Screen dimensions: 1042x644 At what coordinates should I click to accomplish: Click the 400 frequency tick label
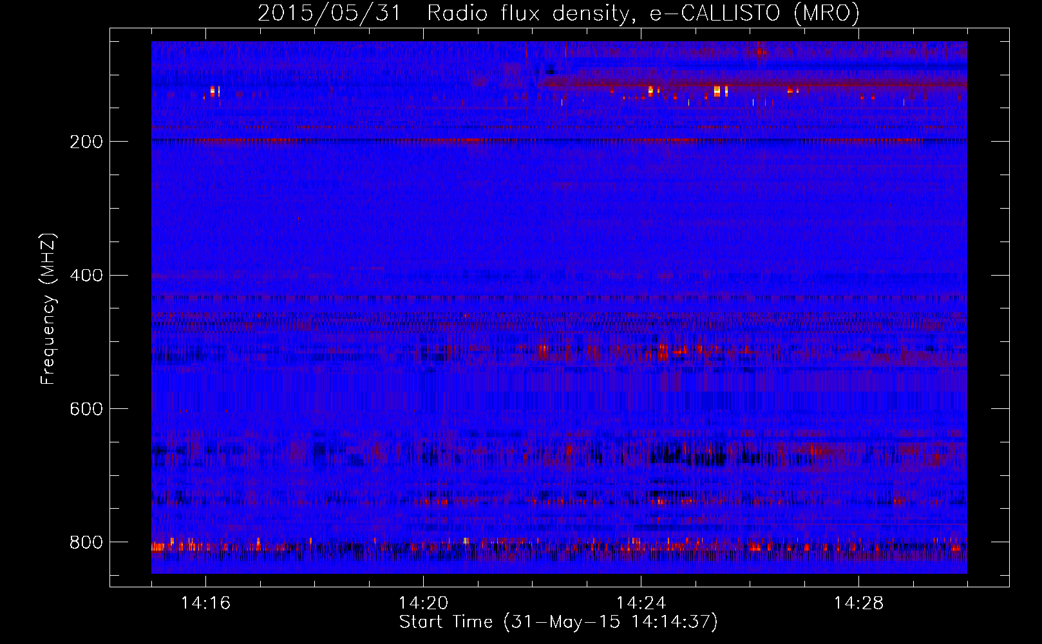point(86,276)
